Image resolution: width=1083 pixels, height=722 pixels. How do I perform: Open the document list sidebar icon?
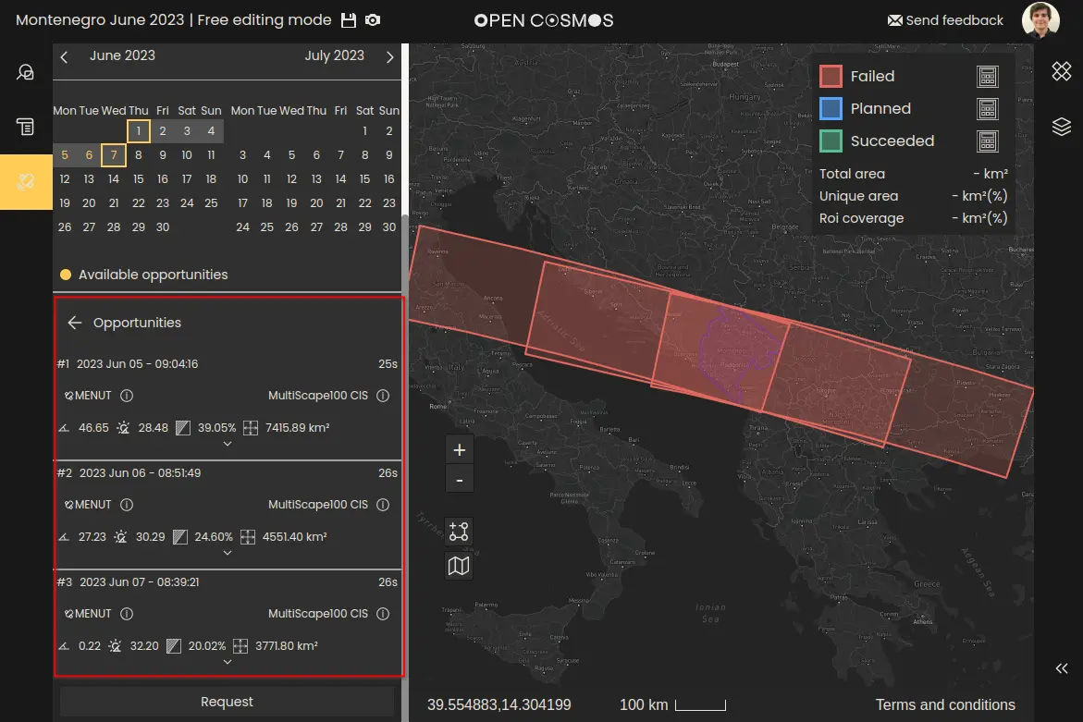click(x=26, y=127)
